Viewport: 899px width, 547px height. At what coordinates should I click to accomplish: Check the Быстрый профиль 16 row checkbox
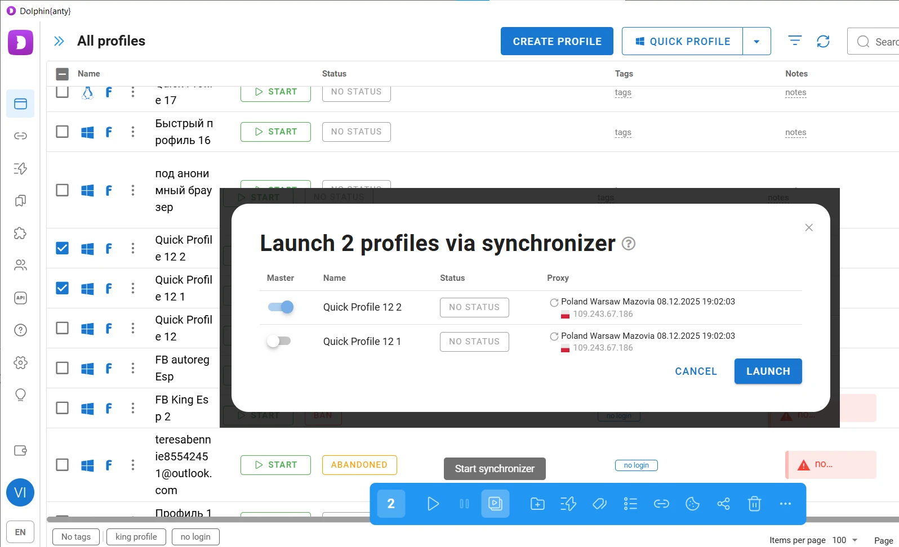click(x=63, y=132)
